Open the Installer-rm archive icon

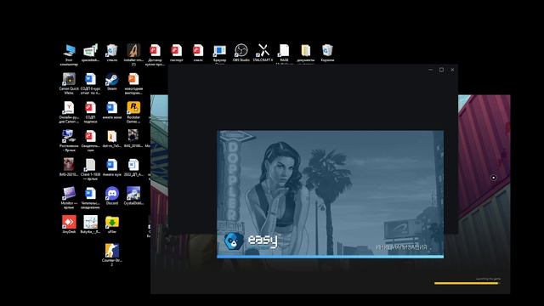(x=133, y=54)
